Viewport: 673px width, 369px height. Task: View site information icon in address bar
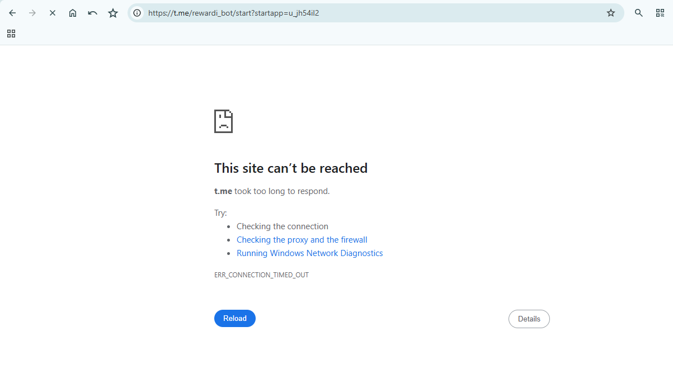pyautogui.click(x=137, y=13)
